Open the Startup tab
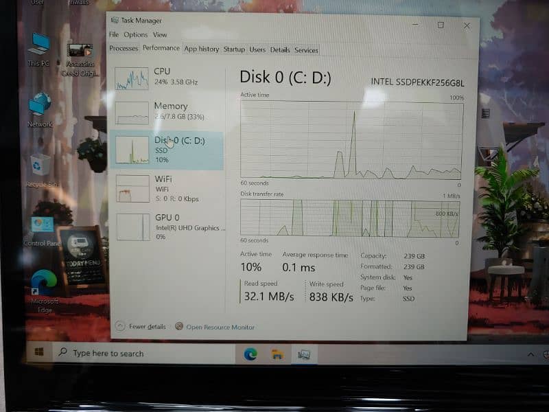Screen dimensions: 549x412 click(234, 49)
